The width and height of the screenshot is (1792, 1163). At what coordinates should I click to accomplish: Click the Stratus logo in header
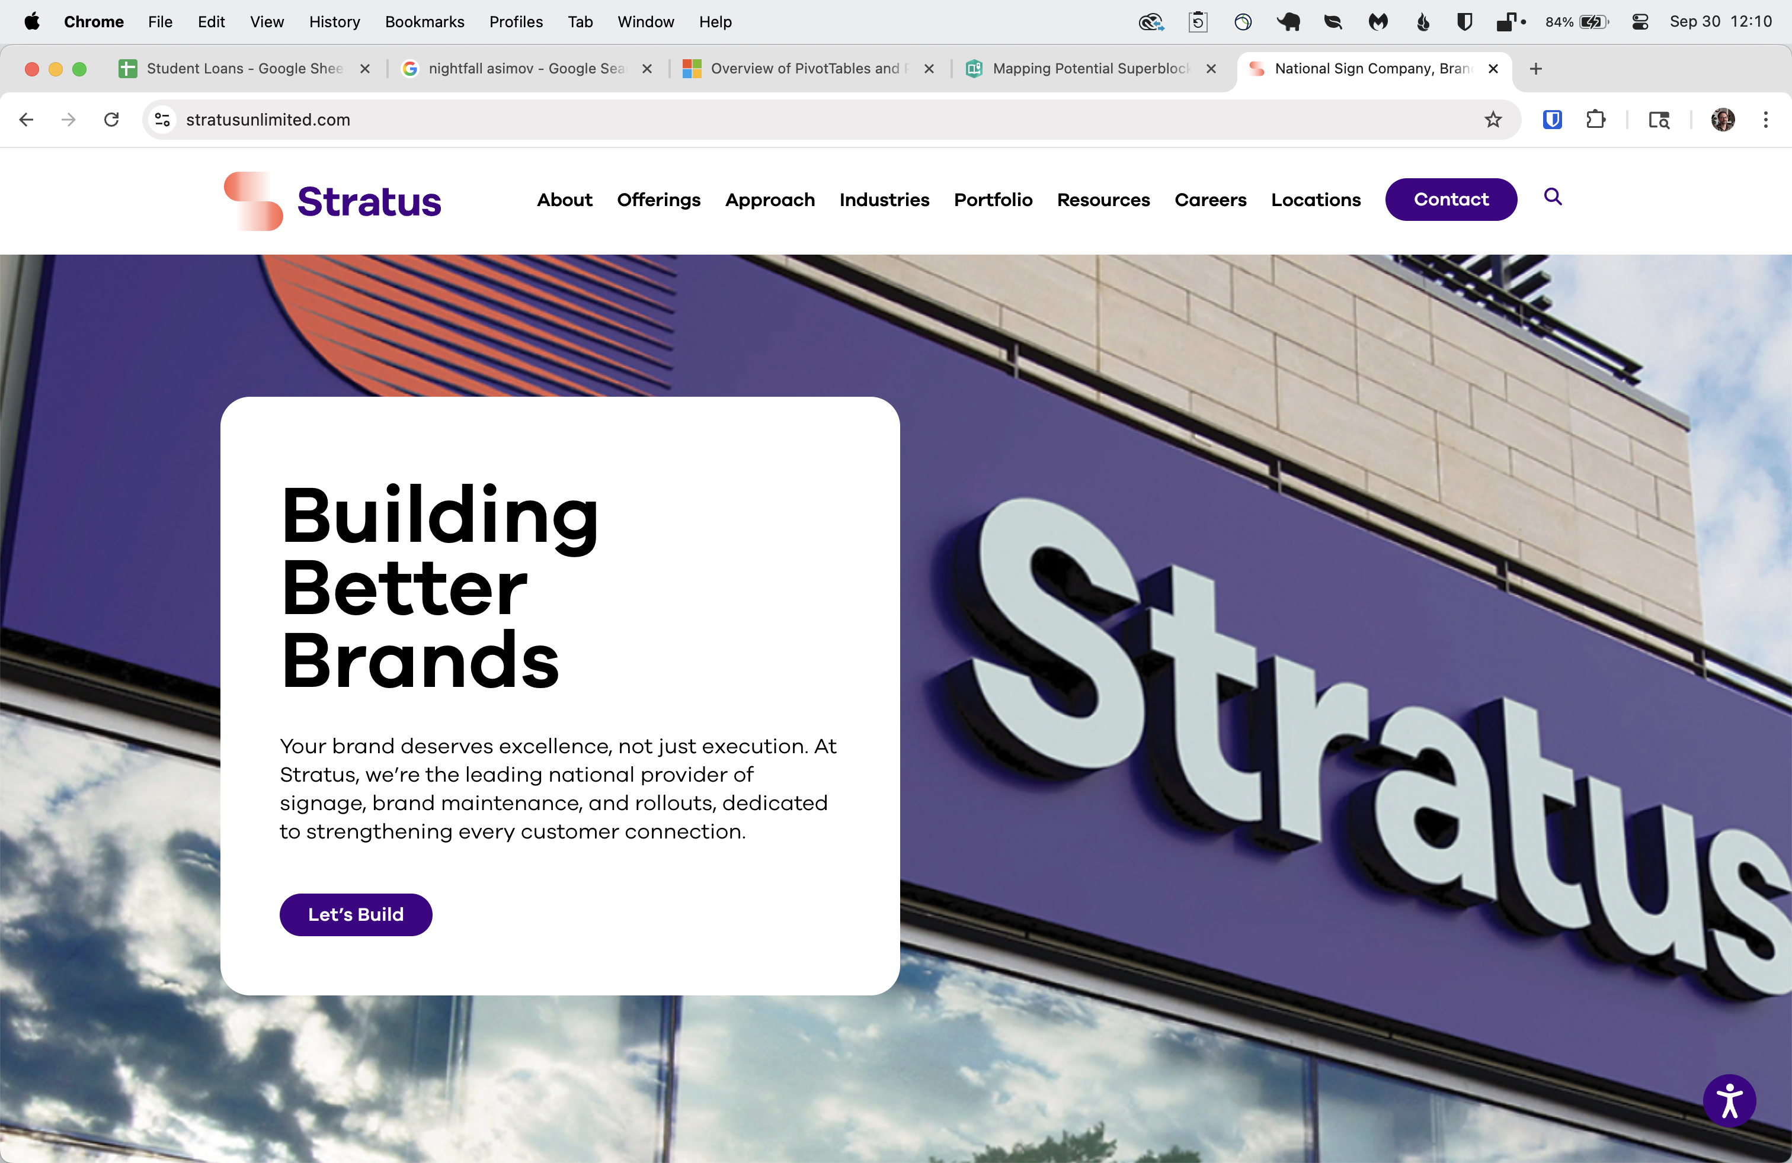(333, 201)
